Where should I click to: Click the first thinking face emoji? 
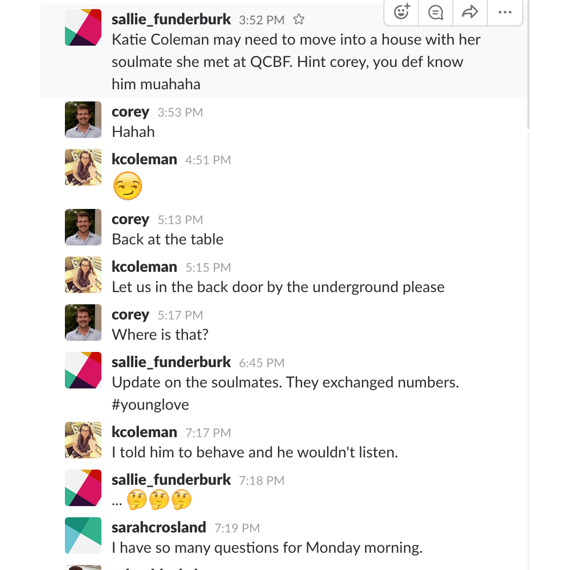pos(136,500)
